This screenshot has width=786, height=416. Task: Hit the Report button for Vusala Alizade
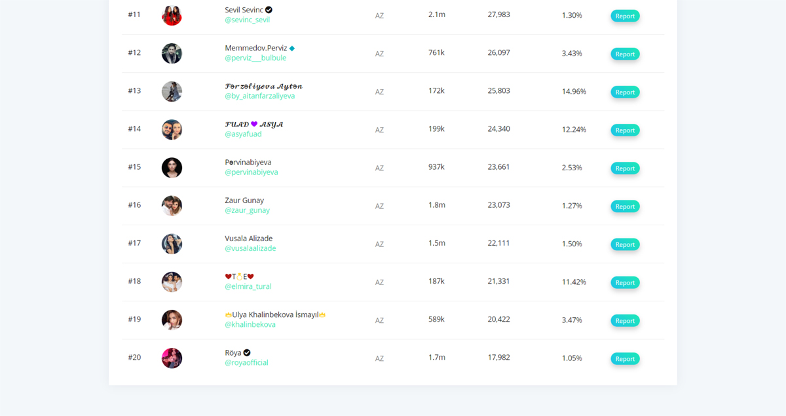[x=625, y=244]
